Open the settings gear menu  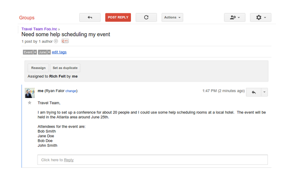(x=261, y=17)
